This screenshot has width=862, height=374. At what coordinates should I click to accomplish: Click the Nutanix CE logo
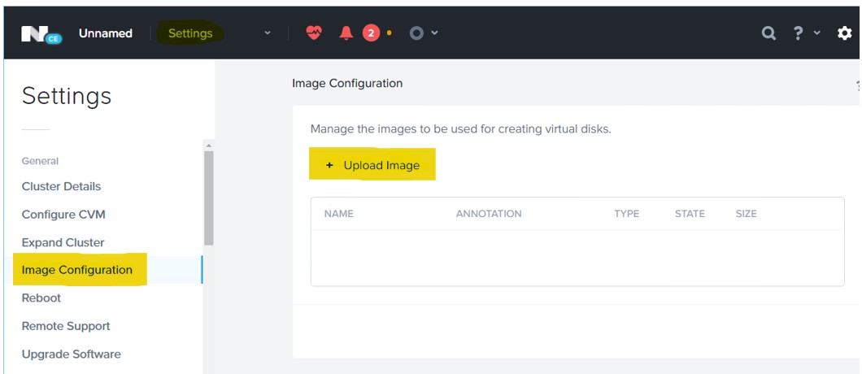pos(41,33)
